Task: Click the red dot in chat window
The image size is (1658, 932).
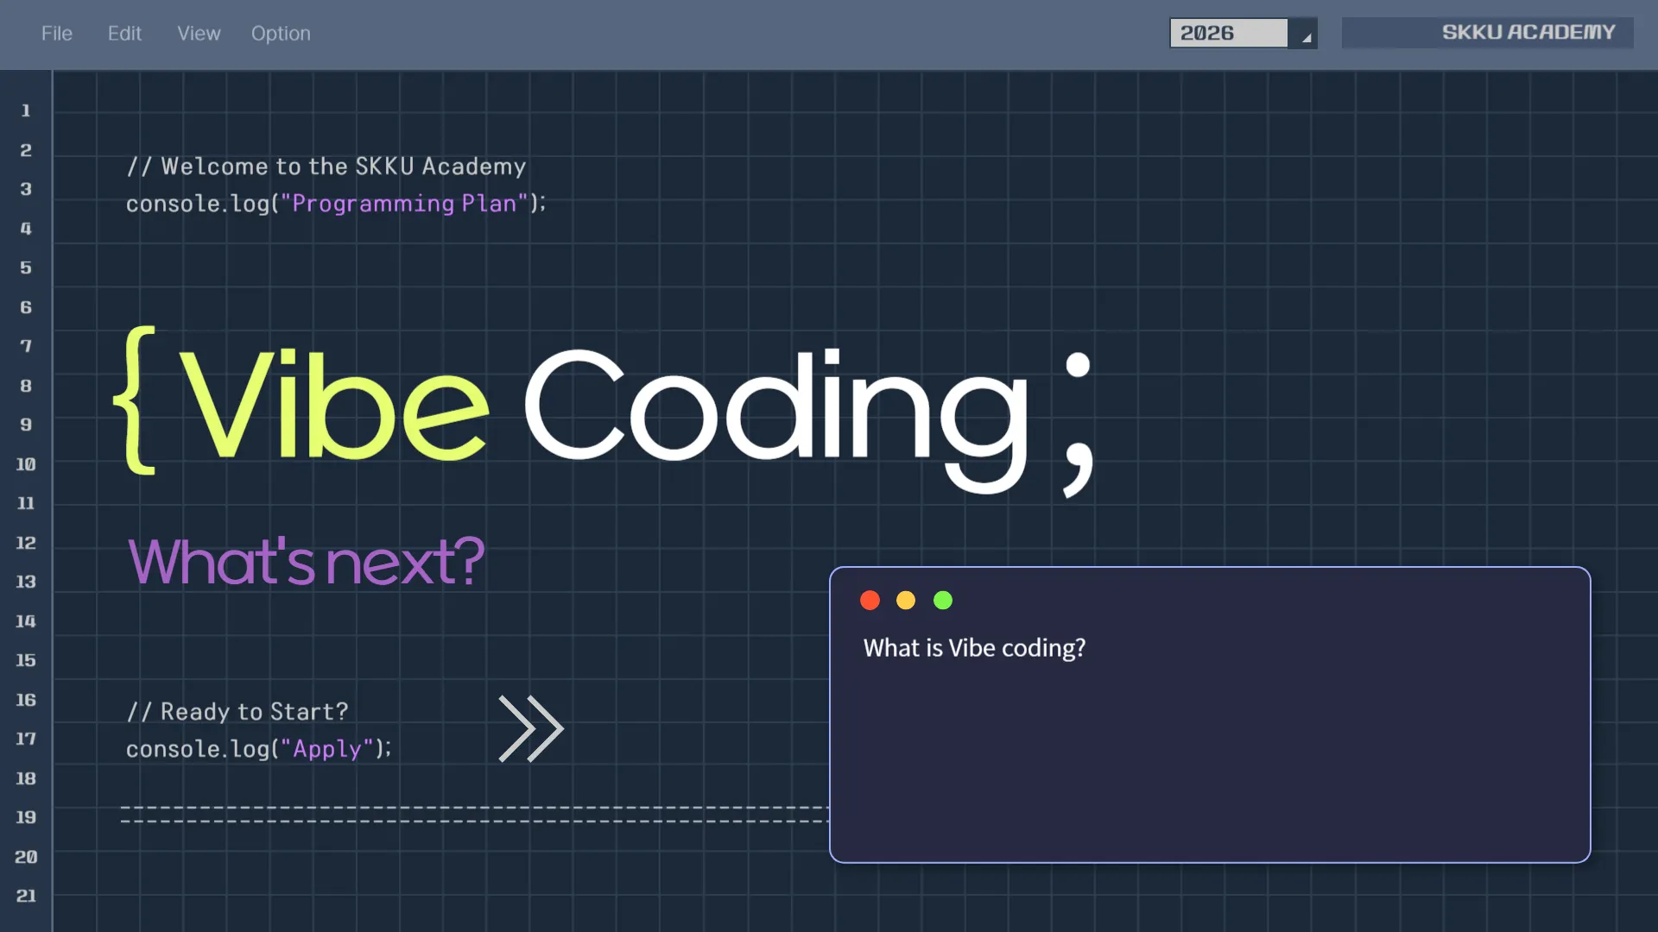Action: [870, 601]
